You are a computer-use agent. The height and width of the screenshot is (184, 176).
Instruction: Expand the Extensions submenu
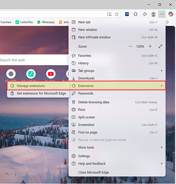pyautogui.click(x=117, y=86)
